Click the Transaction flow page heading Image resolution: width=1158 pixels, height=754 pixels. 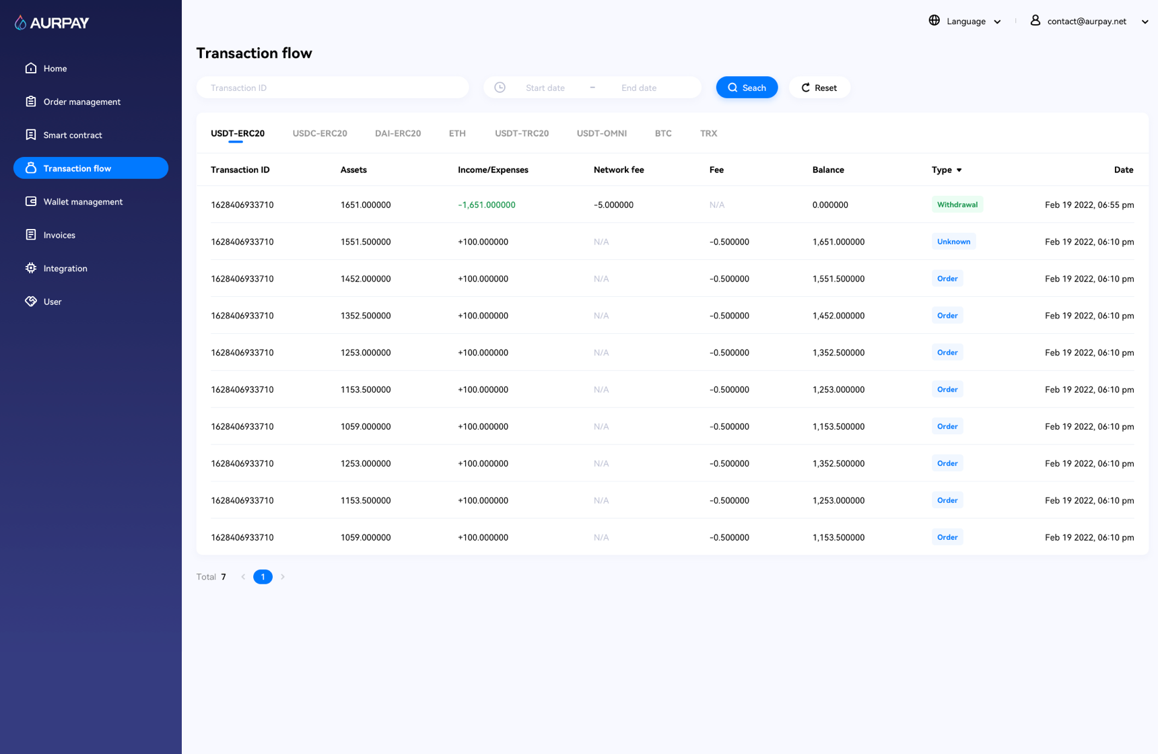coord(254,53)
